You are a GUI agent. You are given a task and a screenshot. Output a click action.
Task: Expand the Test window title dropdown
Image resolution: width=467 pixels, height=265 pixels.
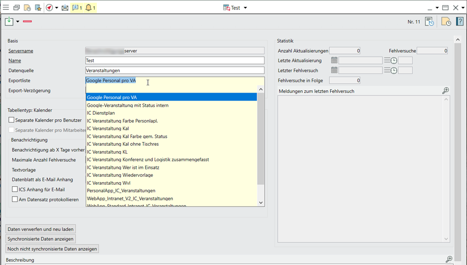coord(245,8)
